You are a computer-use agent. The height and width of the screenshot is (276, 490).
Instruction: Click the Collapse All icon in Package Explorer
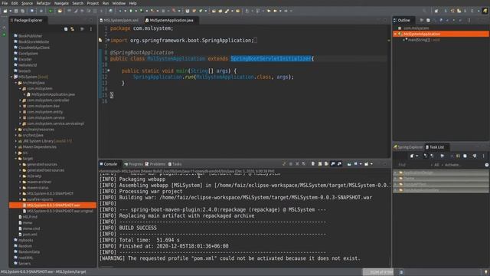(x=66, y=29)
